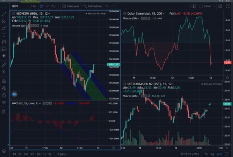The height and width of the screenshot is (157, 233).
Task: Toggle magnet mode in left toolbar
Action: point(4,81)
